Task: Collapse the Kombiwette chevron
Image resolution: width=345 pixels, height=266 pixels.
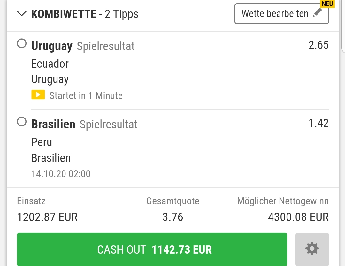Action: pyautogui.click(x=22, y=14)
